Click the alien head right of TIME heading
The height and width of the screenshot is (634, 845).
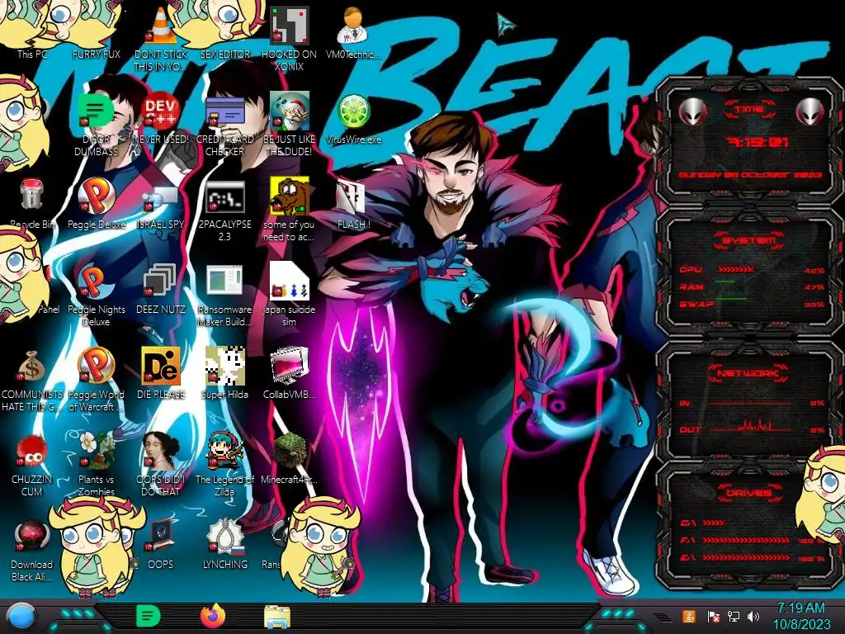click(x=810, y=112)
